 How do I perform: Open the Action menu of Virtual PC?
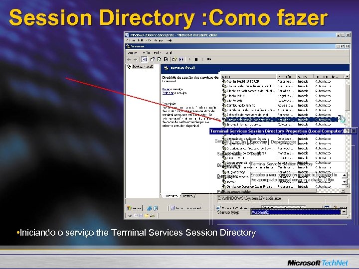pyautogui.click(x=131, y=40)
